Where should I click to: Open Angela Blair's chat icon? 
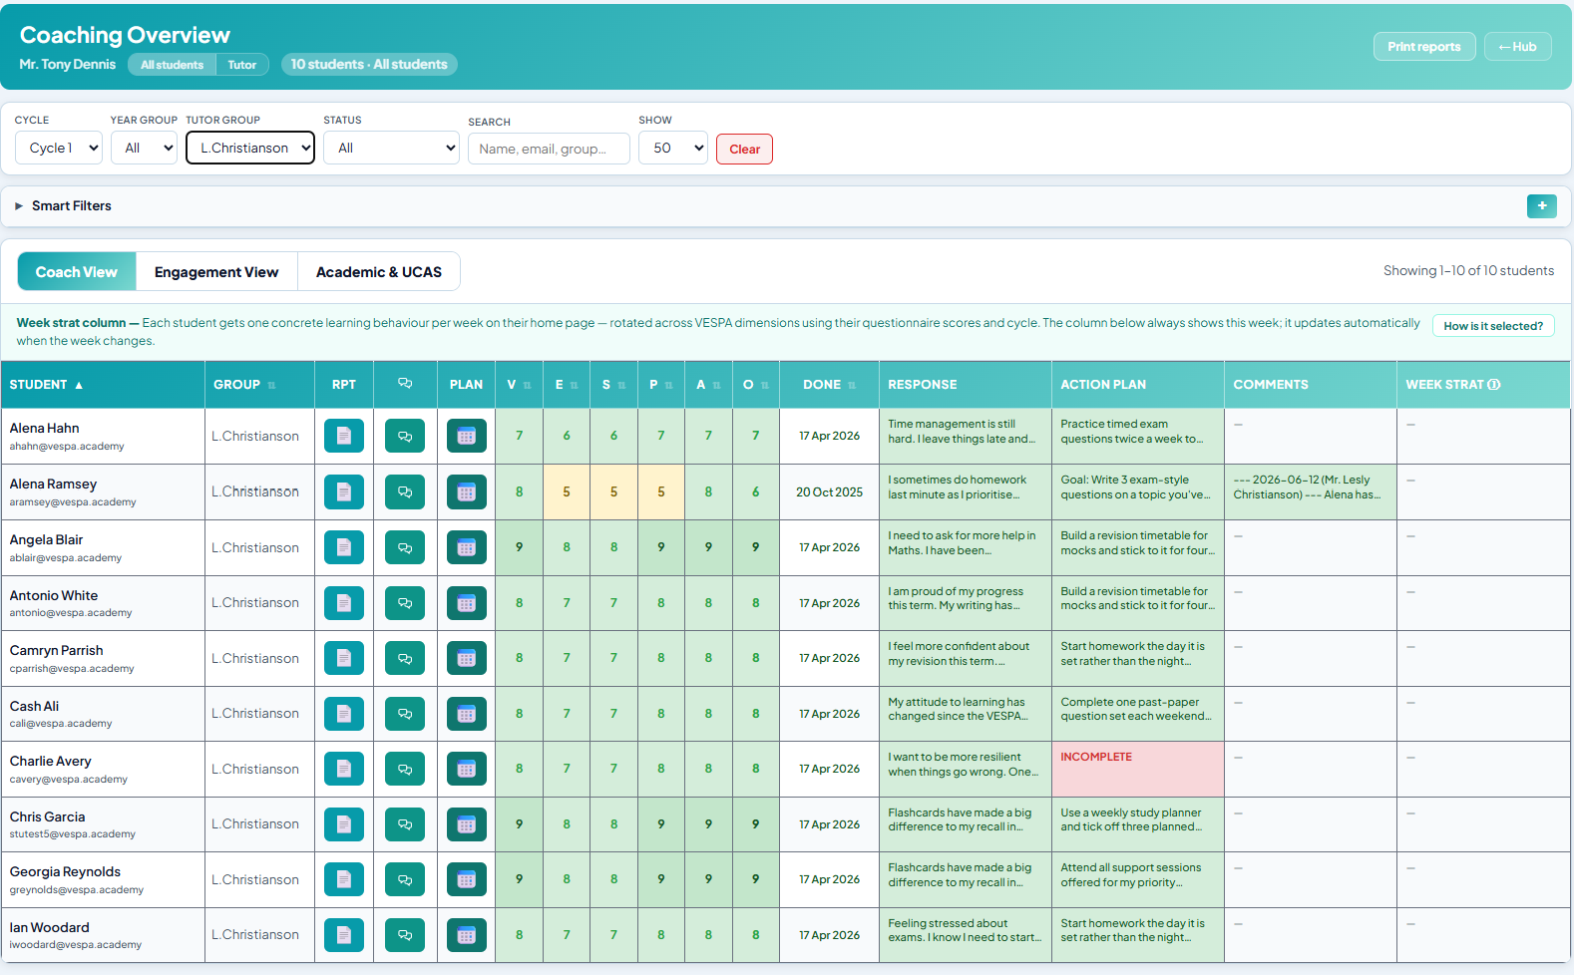coord(405,547)
